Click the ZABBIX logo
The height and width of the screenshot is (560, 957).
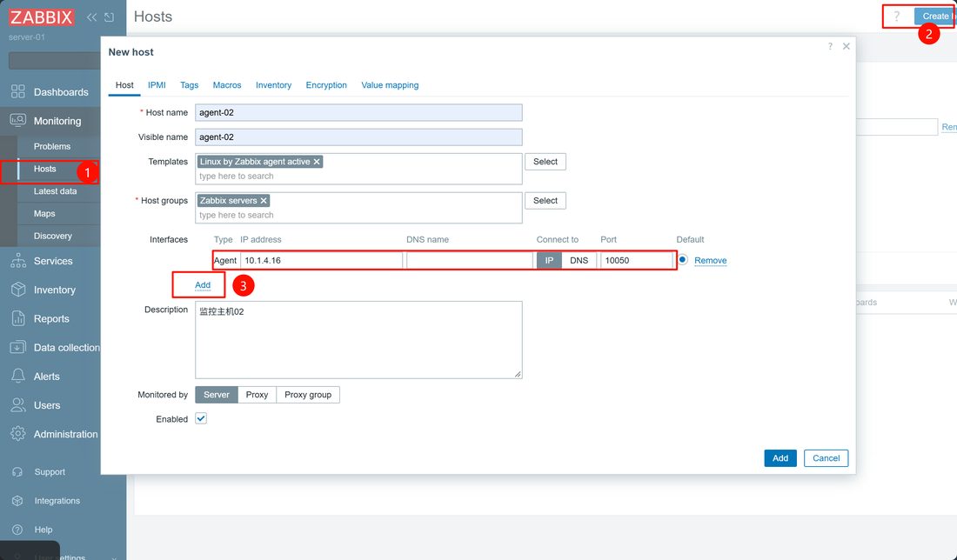(x=41, y=17)
